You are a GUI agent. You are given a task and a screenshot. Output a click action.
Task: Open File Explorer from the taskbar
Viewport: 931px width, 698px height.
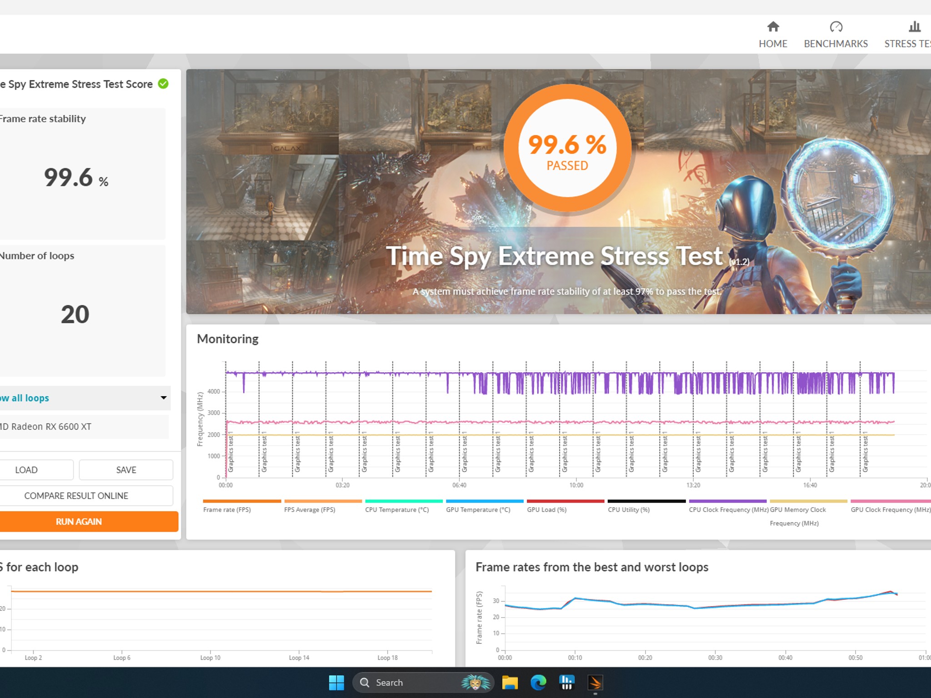pyautogui.click(x=510, y=682)
